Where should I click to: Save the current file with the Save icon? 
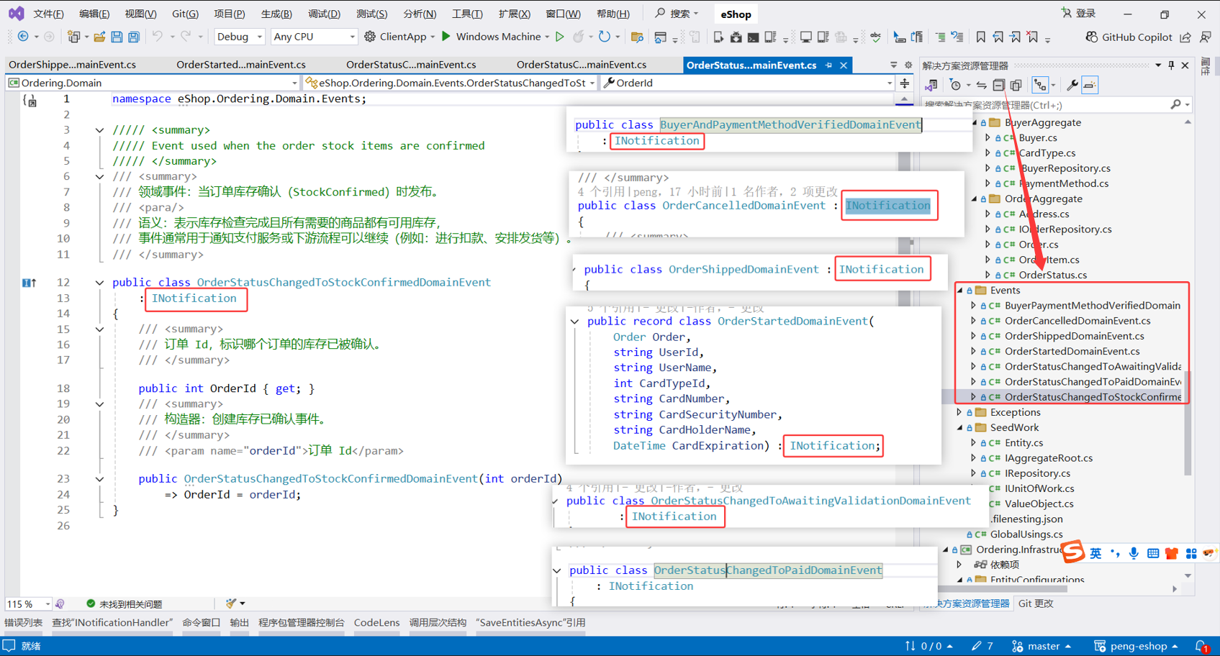click(x=117, y=37)
